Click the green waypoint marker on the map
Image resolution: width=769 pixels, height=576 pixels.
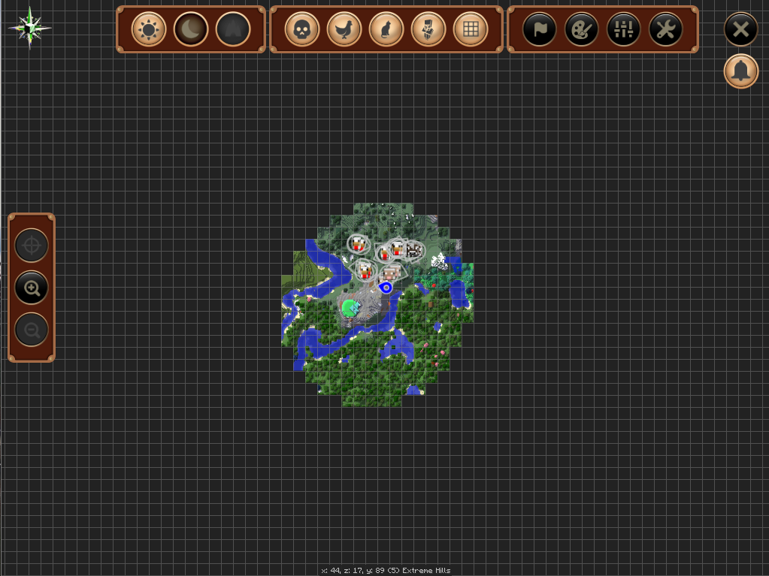[x=351, y=308]
